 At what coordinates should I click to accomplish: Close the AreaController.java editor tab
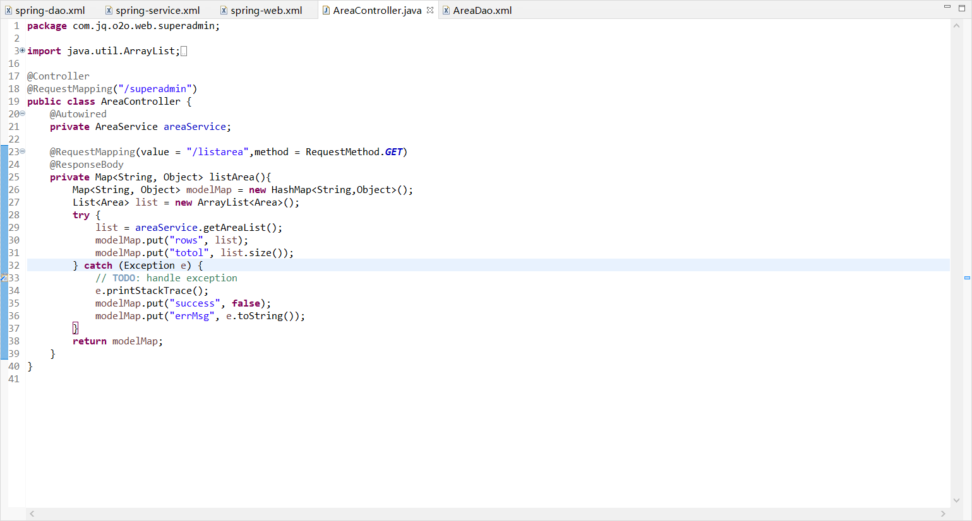430,10
